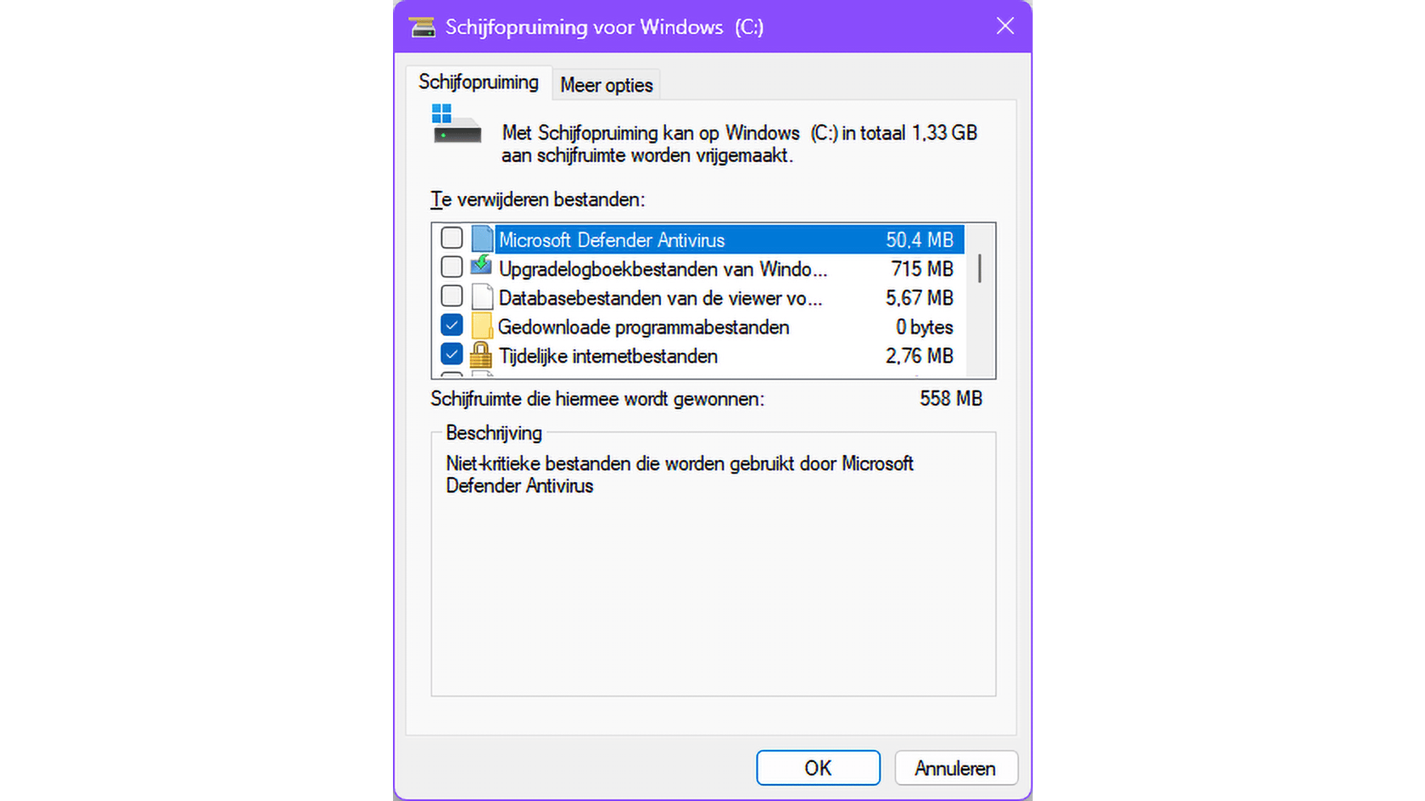Select the Schijfopruiming tab

pyautogui.click(x=478, y=82)
